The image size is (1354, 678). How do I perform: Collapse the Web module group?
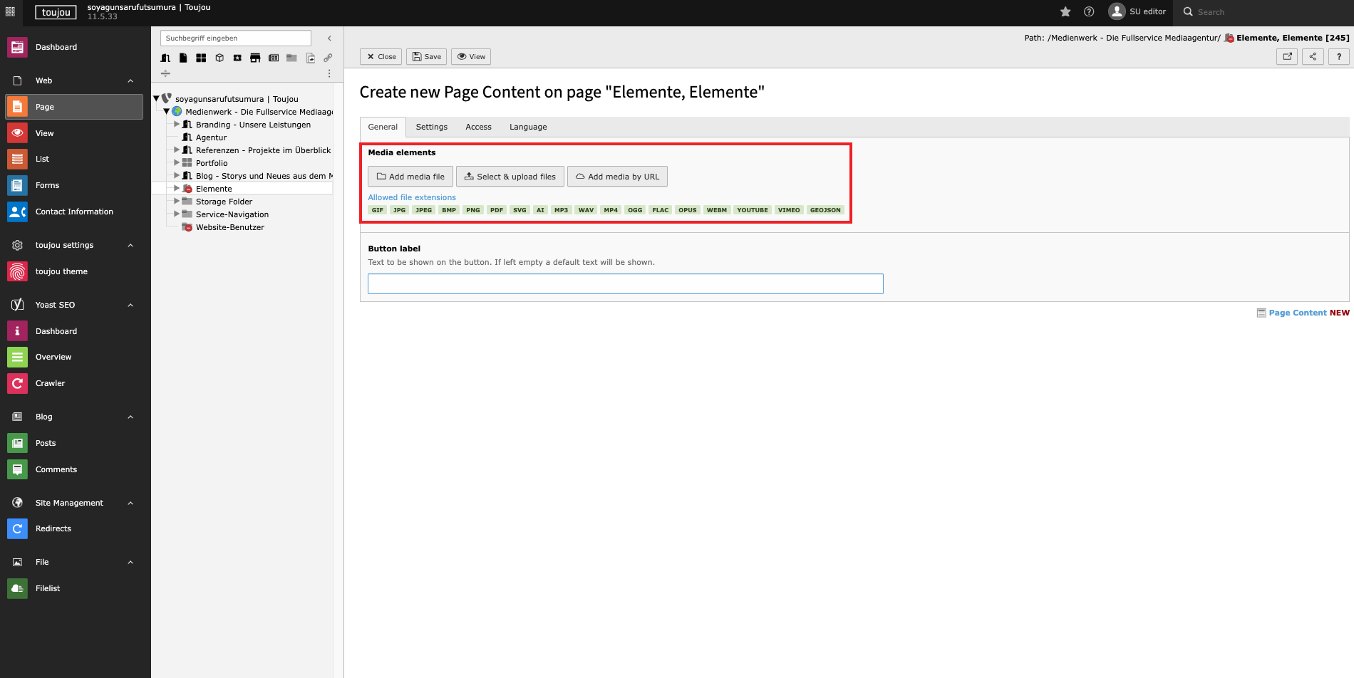pos(130,80)
